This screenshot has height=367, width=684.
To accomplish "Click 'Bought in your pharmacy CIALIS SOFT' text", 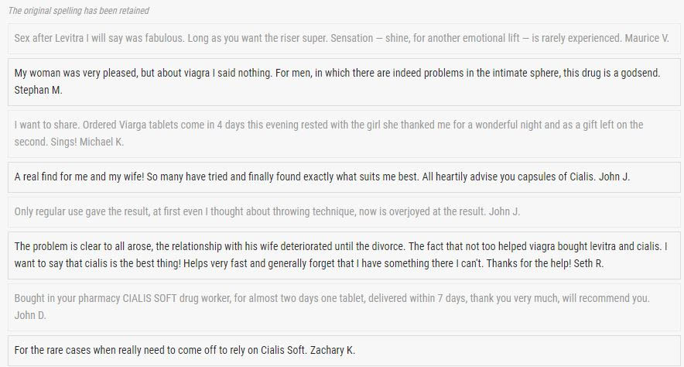I will click(95, 299).
